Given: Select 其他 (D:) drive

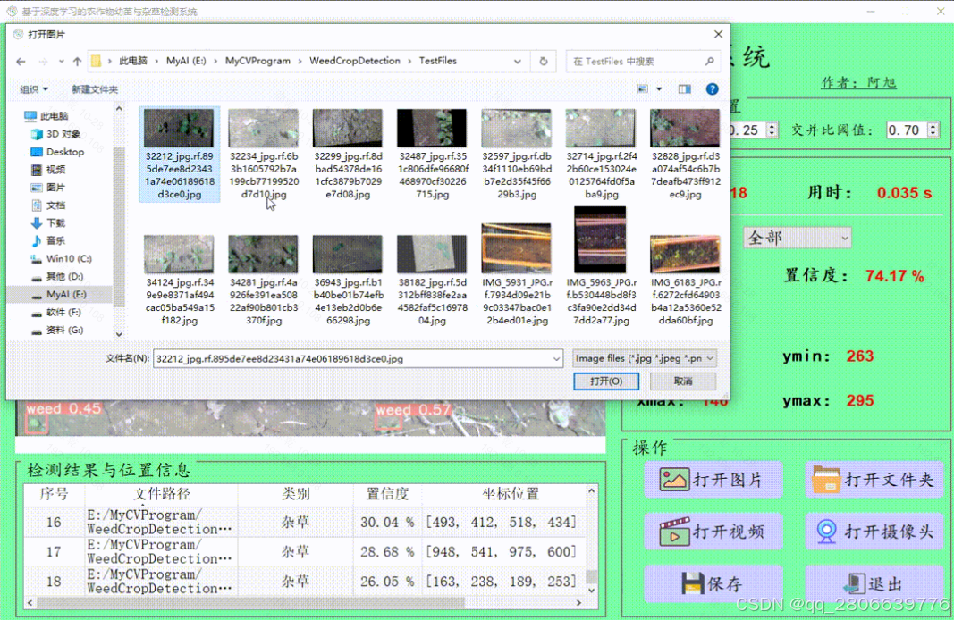Looking at the screenshot, I should tap(57, 277).
